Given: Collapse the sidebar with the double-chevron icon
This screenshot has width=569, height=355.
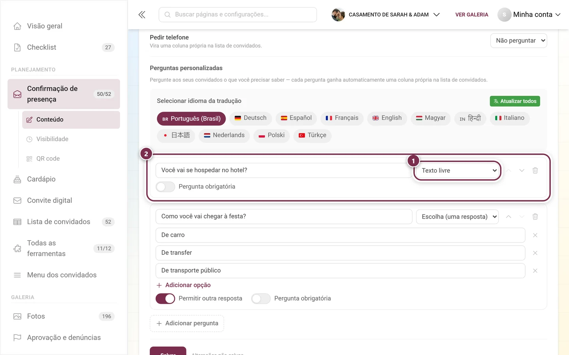Looking at the screenshot, I should pyautogui.click(x=142, y=15).
